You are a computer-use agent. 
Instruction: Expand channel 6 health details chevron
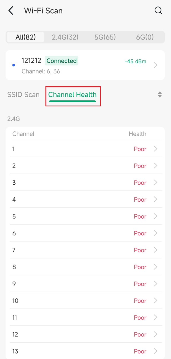tap(156, 233)
